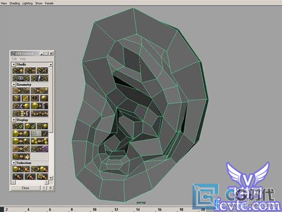Image resolution: width=282 pixels, height=212 pixels.
Task: Collapse the Shells section
Action: point(14,64)
